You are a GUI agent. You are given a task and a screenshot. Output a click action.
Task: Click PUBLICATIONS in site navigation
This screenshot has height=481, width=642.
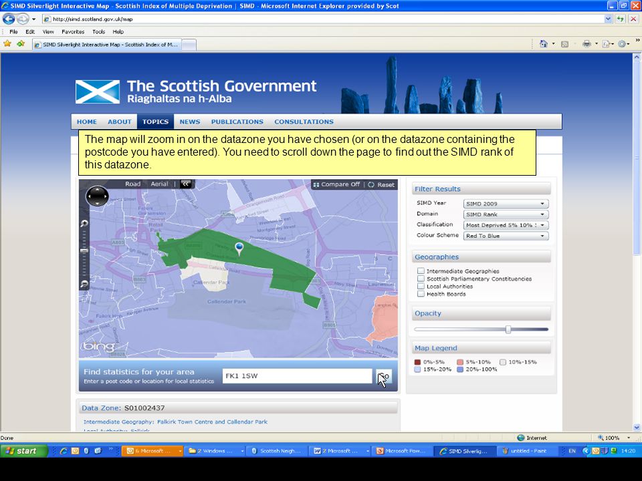click(x=237, y=122)
